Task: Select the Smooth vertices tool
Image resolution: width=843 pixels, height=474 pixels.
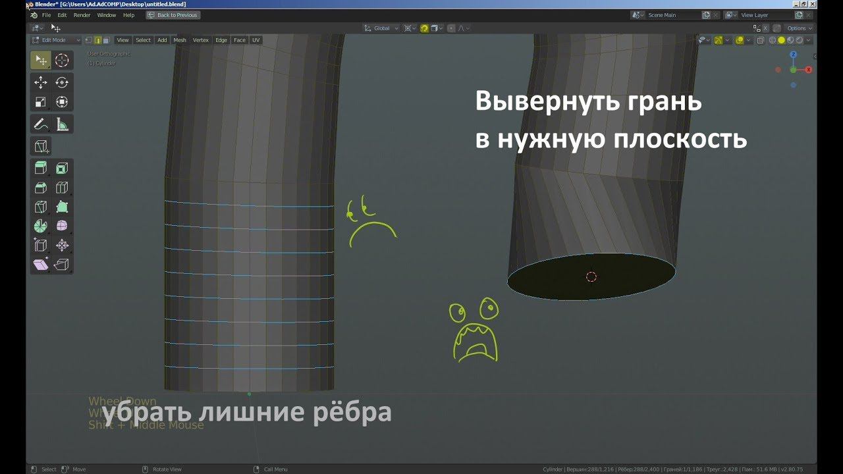Action: point(62,226)
